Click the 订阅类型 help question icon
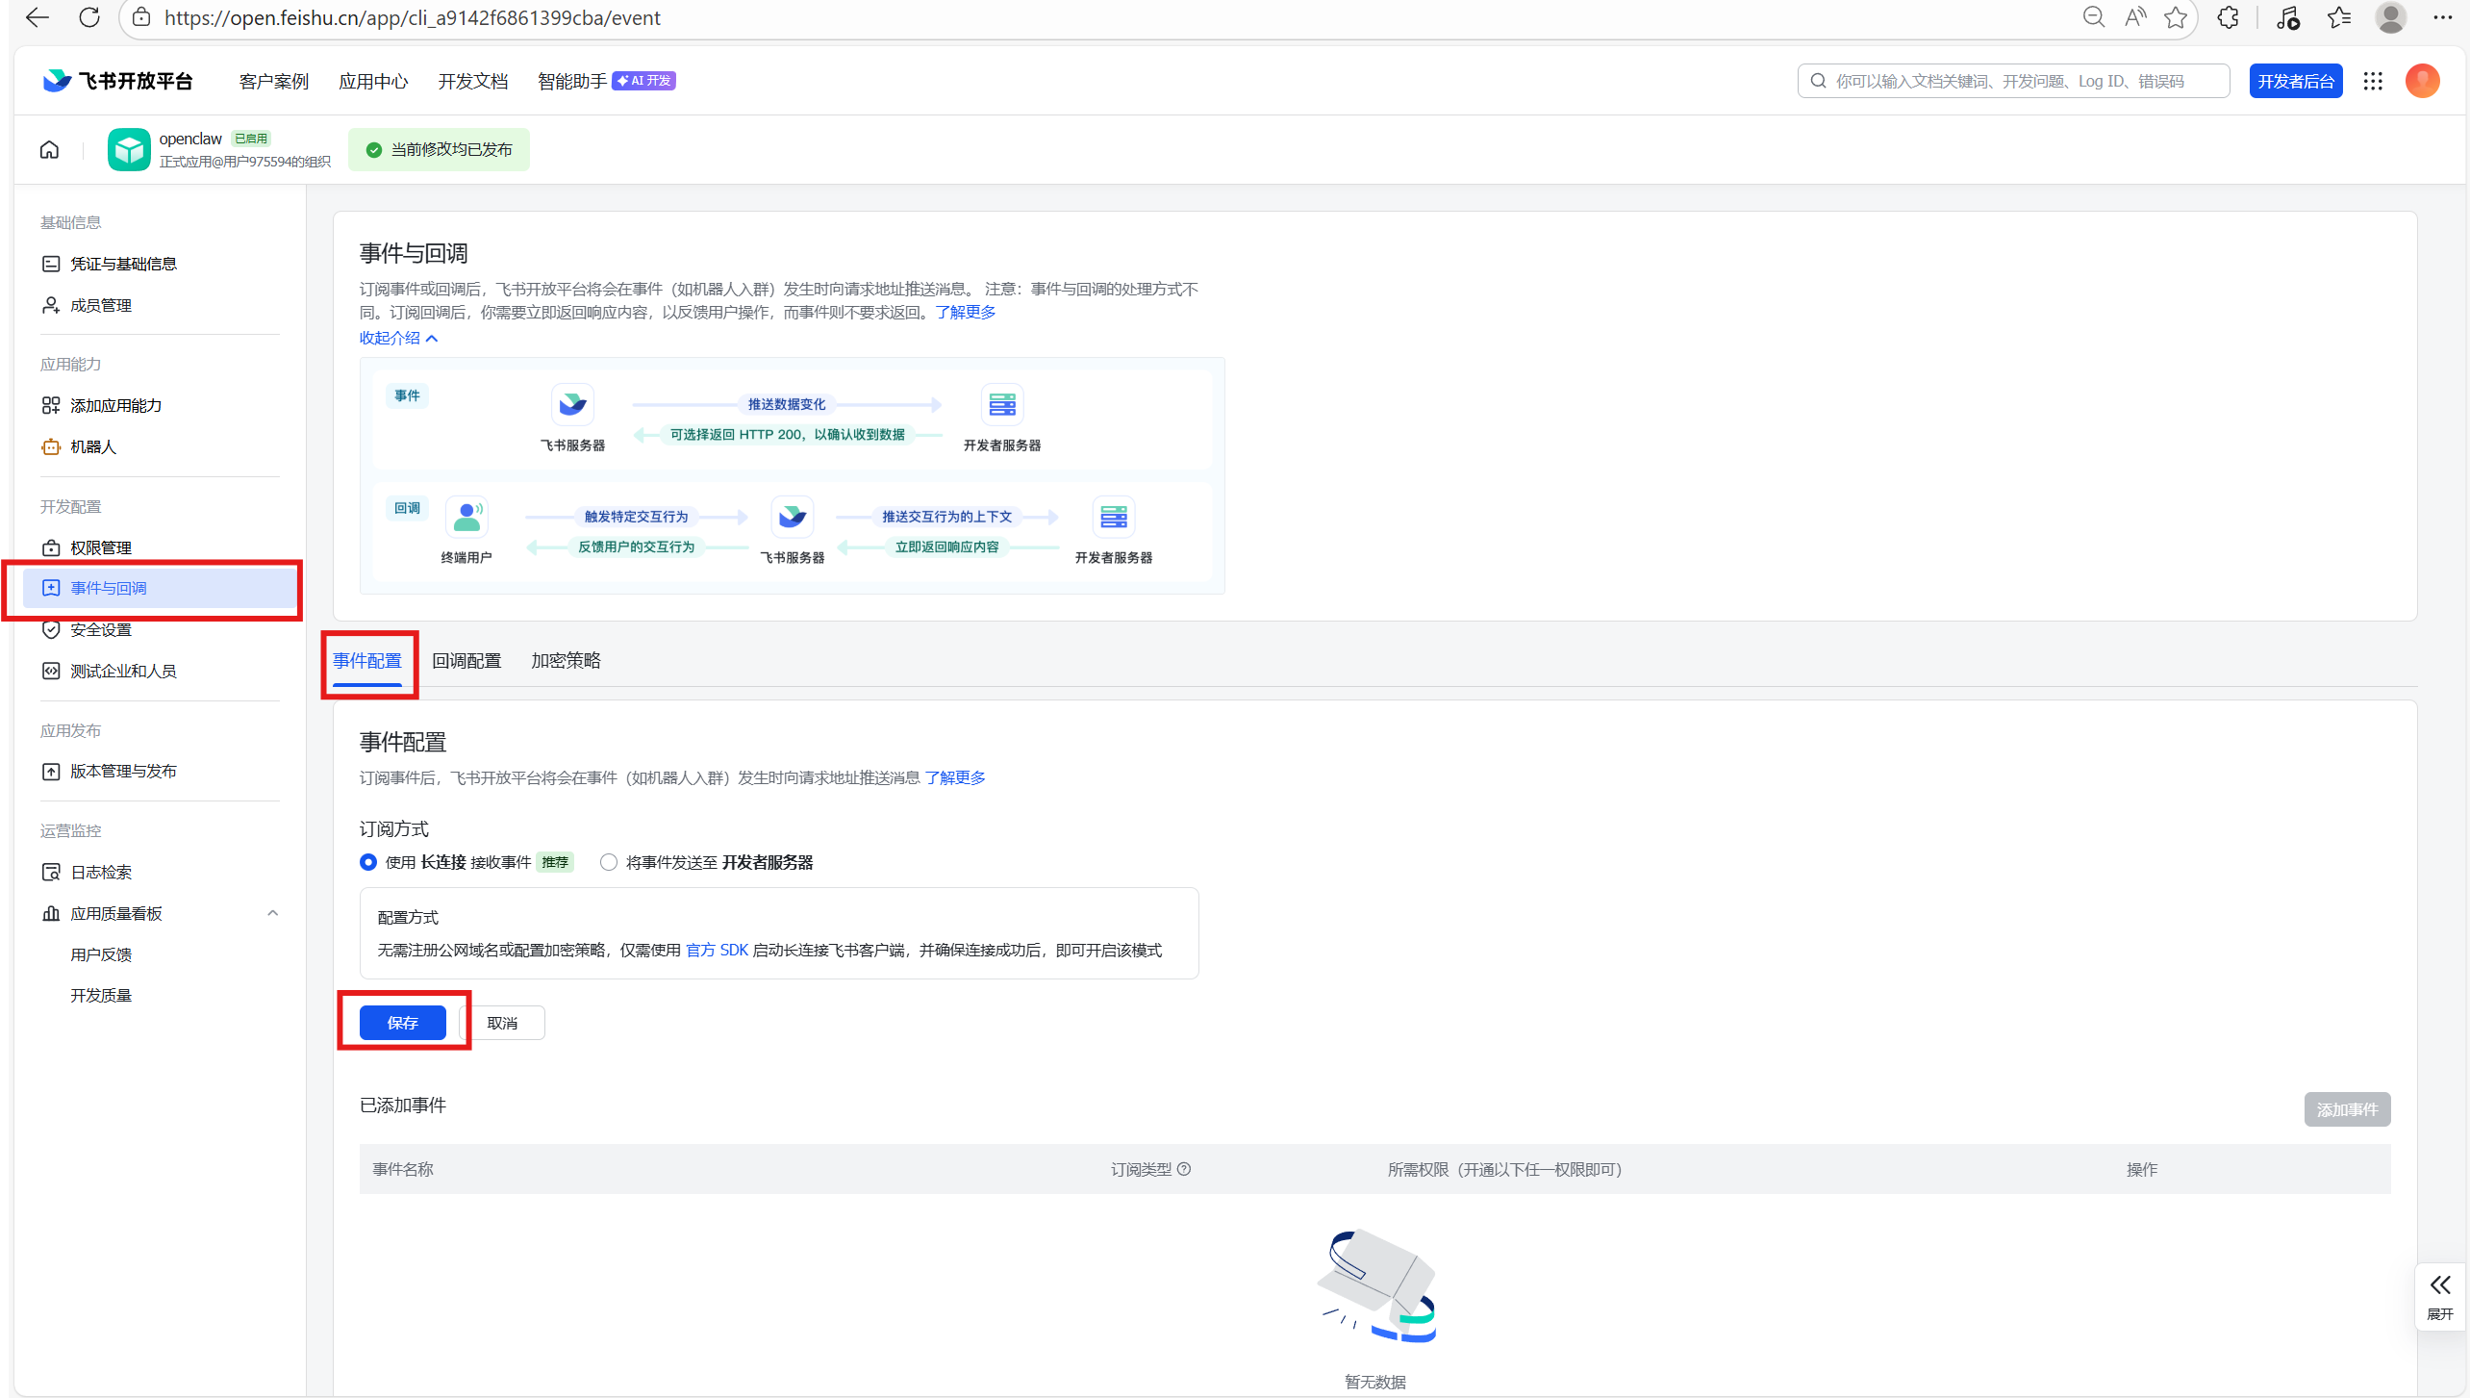 (1184, 1169)
